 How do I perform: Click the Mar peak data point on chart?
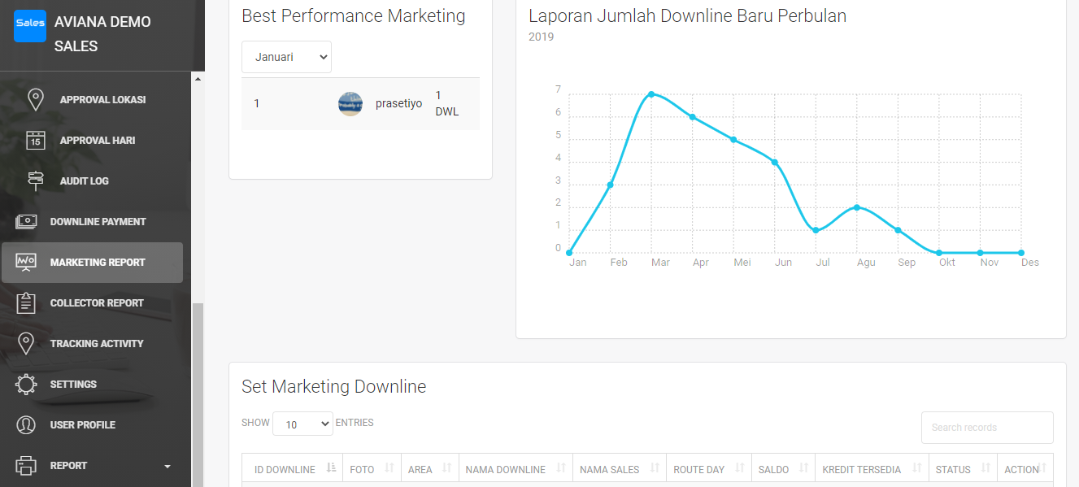pos(651,94)
